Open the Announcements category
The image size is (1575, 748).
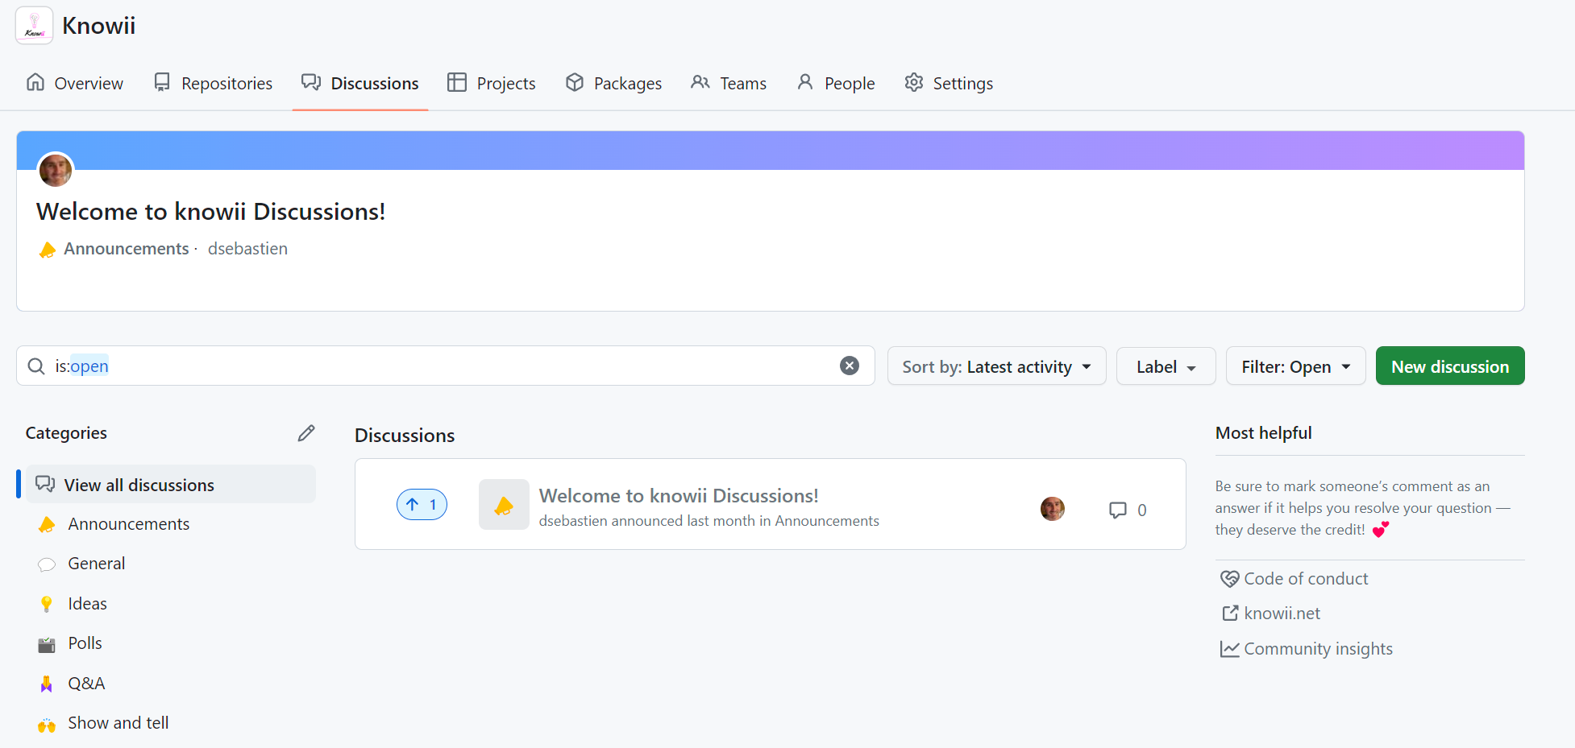(129, 524)
